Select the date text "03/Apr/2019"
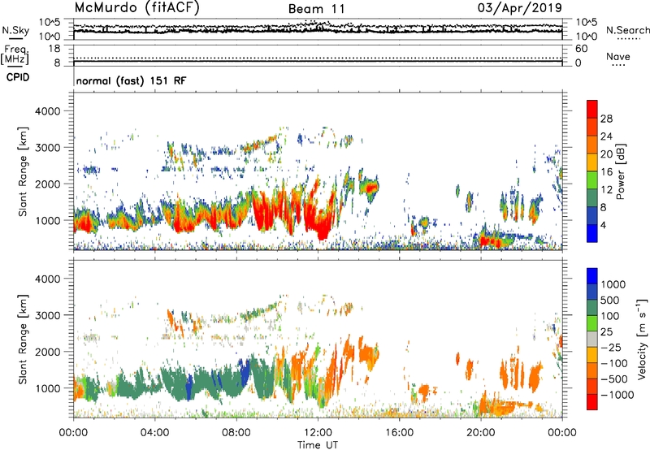The image size is (650, 450). 520,7
